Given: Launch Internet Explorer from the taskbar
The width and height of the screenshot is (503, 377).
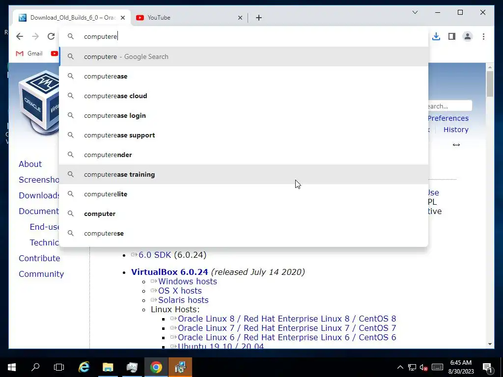Looking at the screenshot, I should tap(84, 367).
